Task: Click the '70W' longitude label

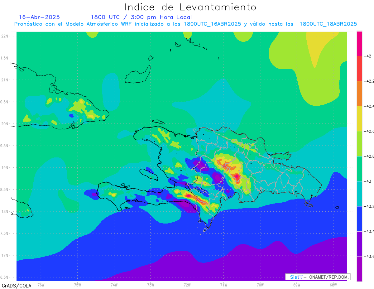Action: (260, 285)
